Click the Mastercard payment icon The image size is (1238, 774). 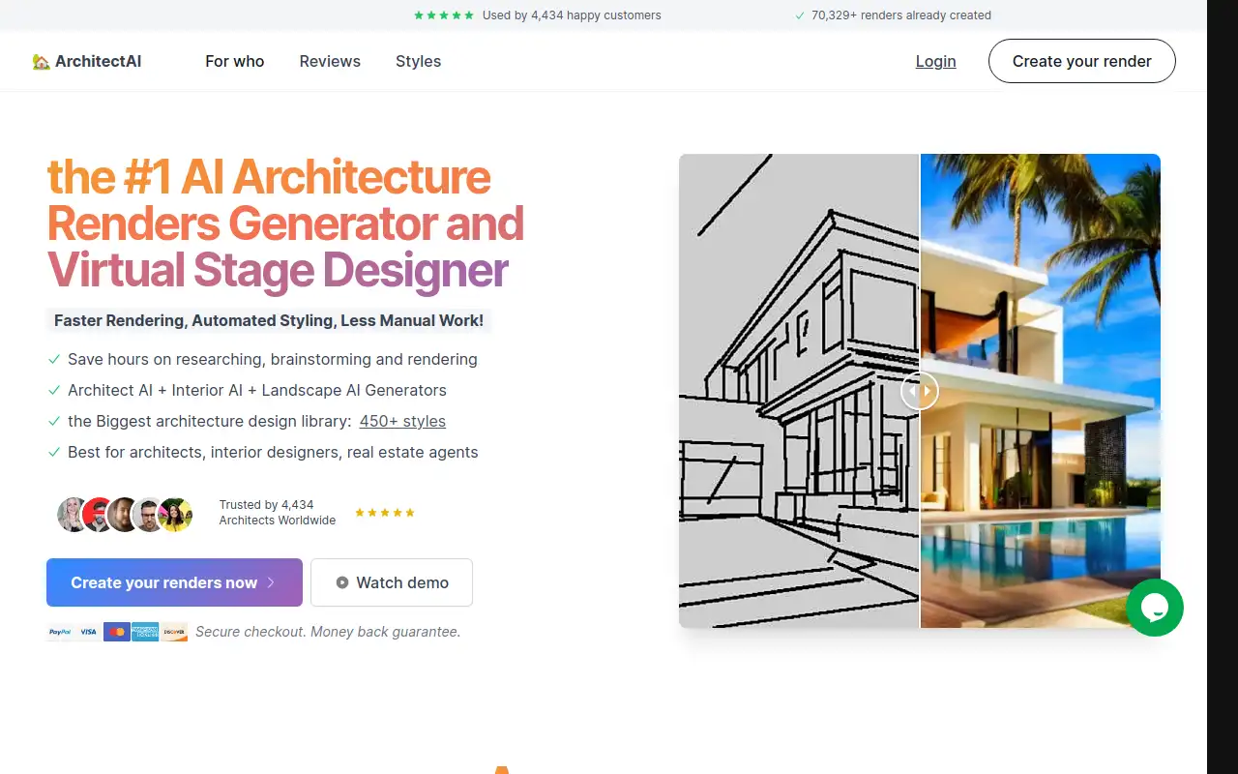[x=117, y=632]
